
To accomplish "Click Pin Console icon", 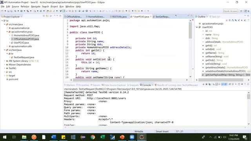I will click(229, 84).
